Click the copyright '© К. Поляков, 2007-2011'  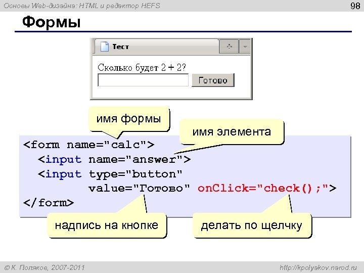(x=44, y=267)
